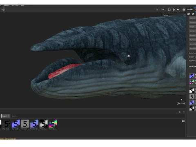
Task: Toggle the shelf grid view size icon
Action: coord(183,121)
